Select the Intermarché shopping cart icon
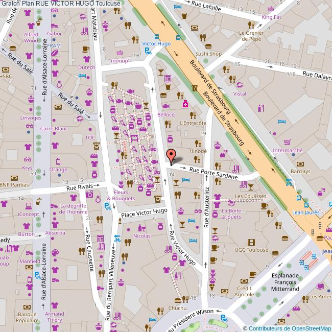The width and height of the screenshot is (332, 332). (x=287, y=141)
